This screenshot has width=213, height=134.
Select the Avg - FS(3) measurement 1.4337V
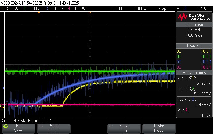pyautogui.click(x=194, y=102)
